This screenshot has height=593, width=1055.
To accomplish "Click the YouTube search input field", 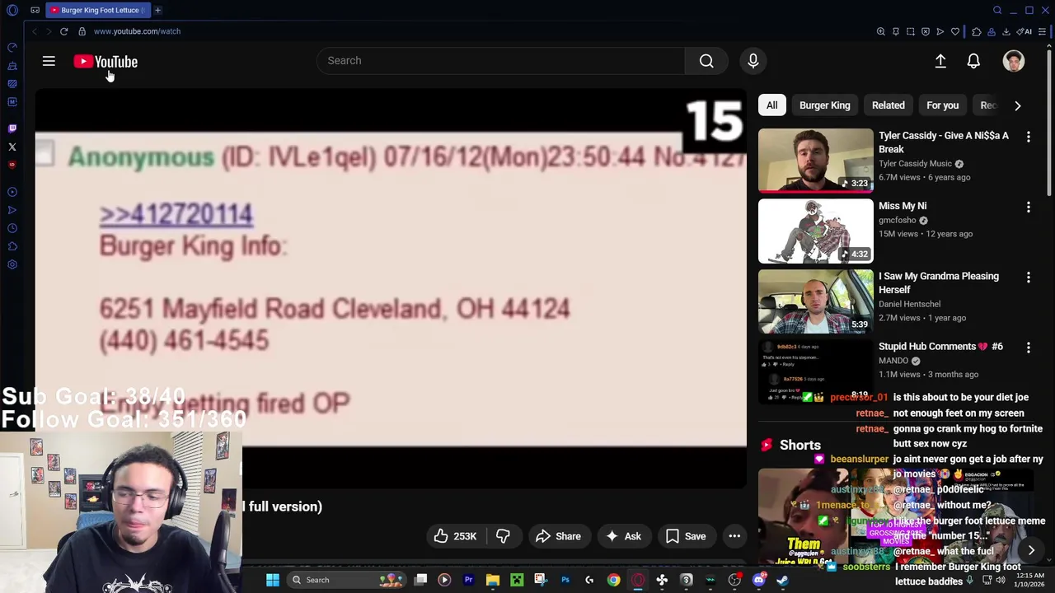I will (501, 61).
